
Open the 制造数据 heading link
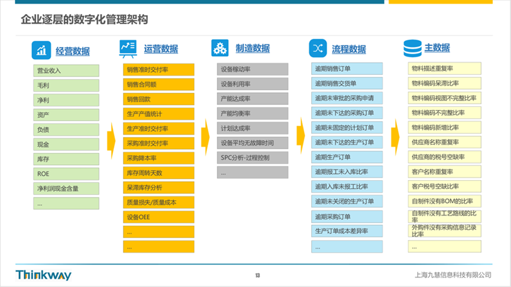pyautogui.click(x=253, y=48)
